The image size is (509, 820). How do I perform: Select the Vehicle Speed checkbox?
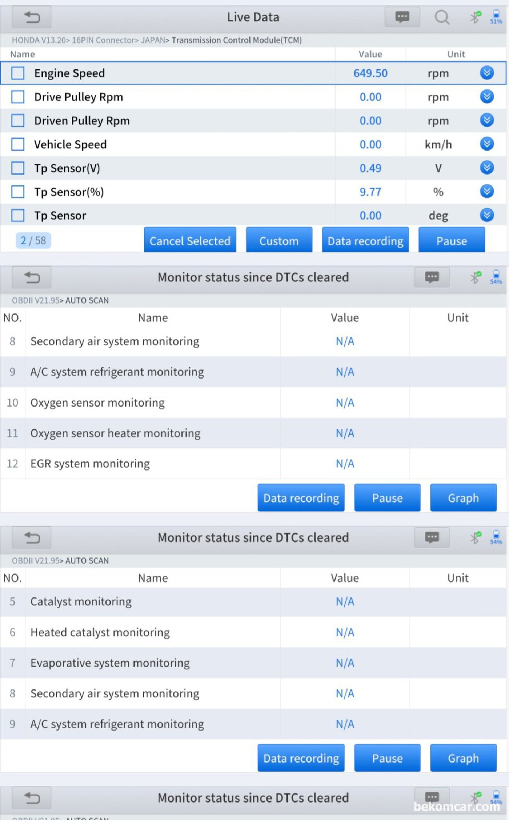[x=18, y=144]
